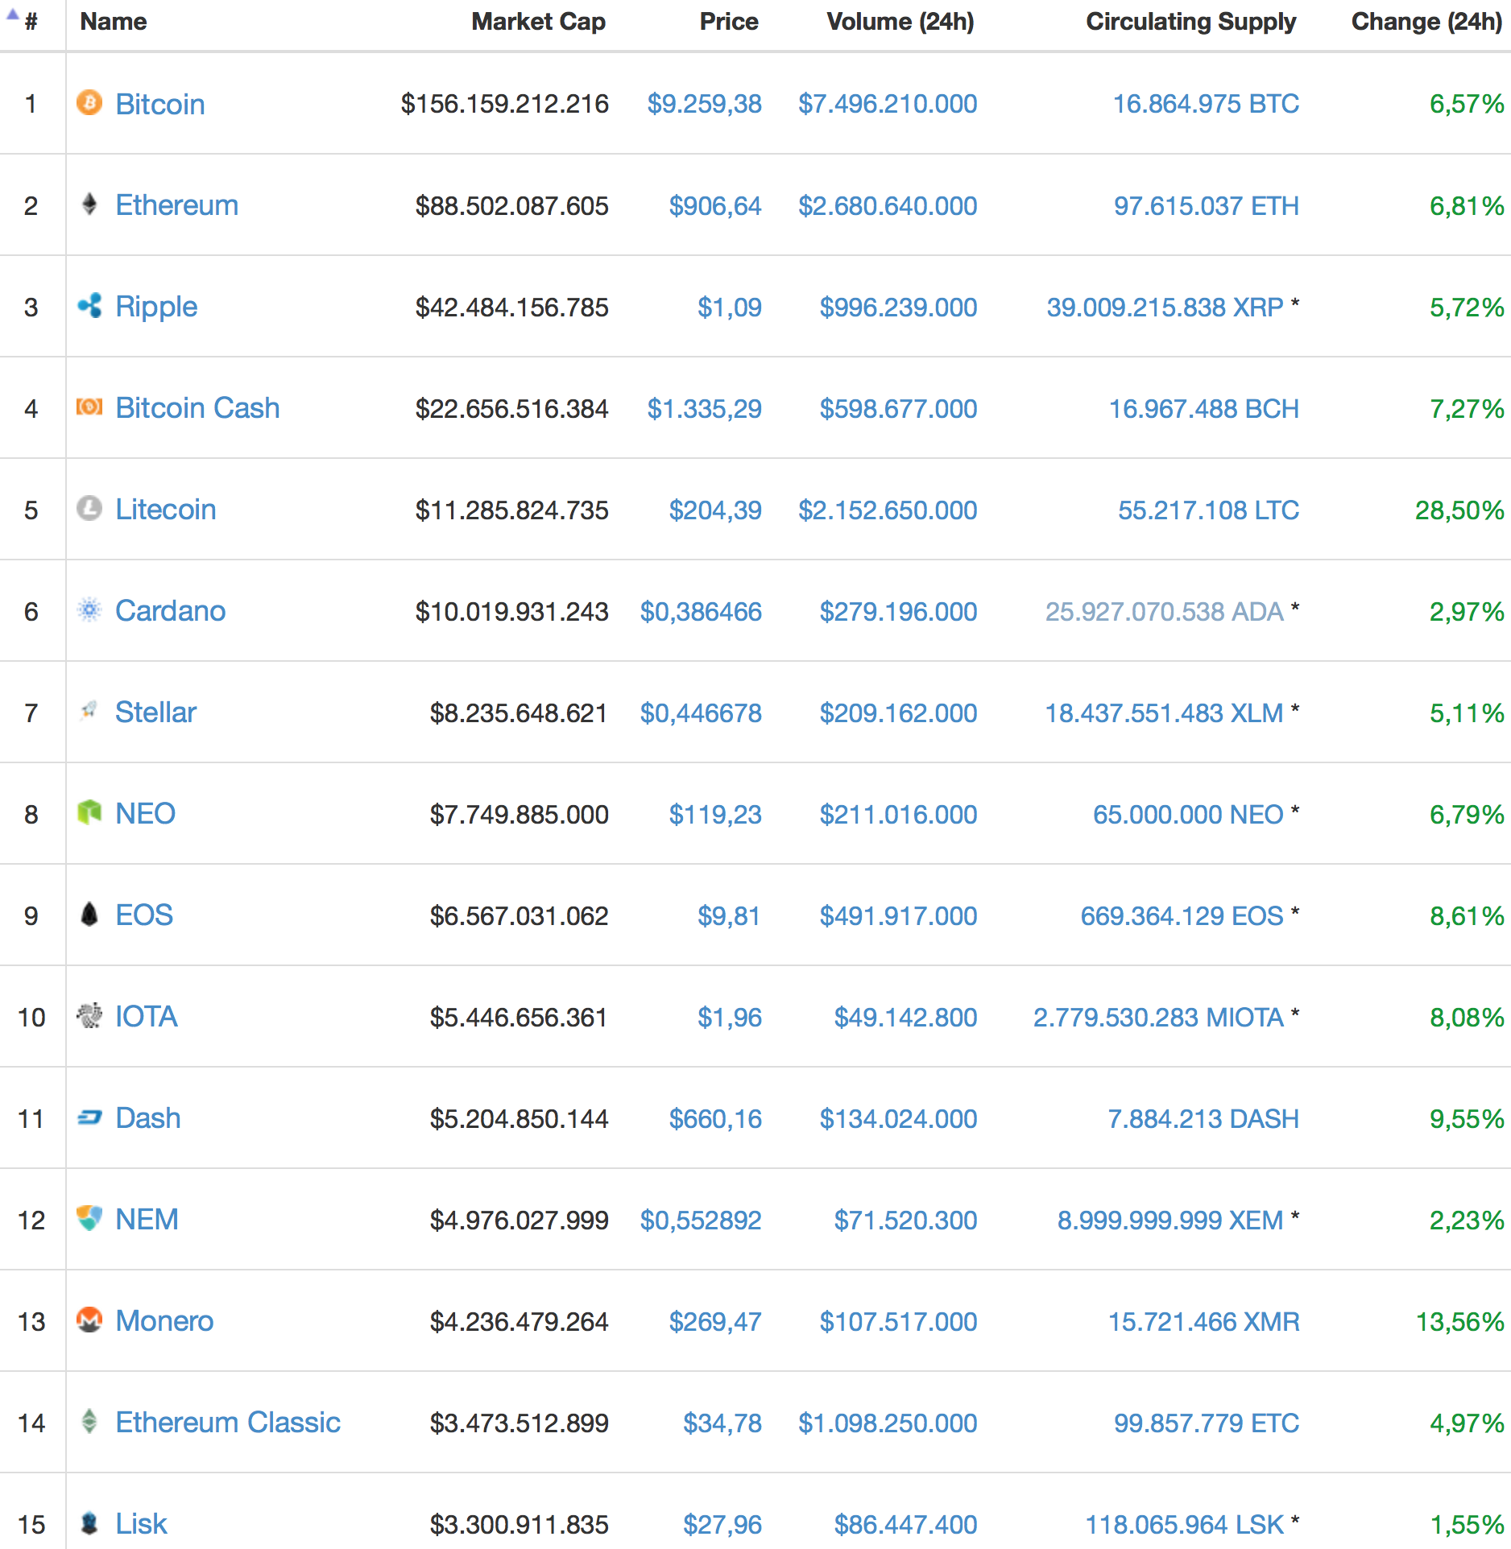Open the Dash name link
Screen dimensions: 1511x1549
pyautogui.click(x=148, y=1119)
